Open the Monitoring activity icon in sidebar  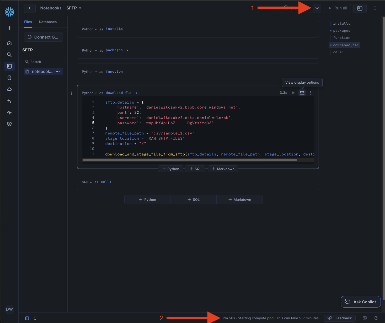[x=9, y=112]
